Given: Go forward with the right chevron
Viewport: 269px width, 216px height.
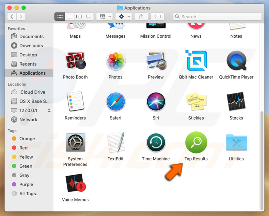Looking at the screenshot, I should [x=21, y=17].
